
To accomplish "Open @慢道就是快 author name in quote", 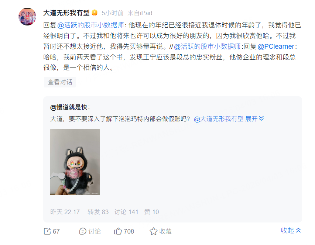I will click(x=69, y=107).
